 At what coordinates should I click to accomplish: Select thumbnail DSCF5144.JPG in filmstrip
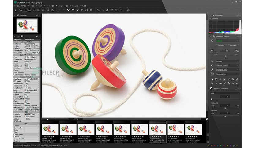point(194,130)
